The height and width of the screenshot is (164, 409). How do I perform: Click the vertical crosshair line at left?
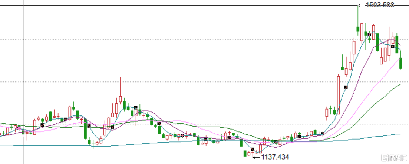click(x=23, y=74)
